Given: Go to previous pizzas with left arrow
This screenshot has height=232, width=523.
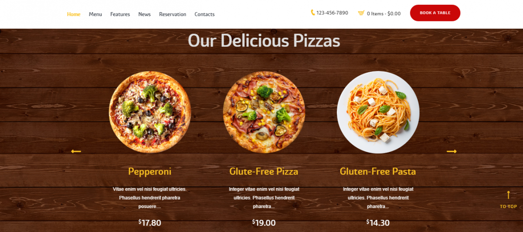Looking at the screenshot, I should (76, 151).
